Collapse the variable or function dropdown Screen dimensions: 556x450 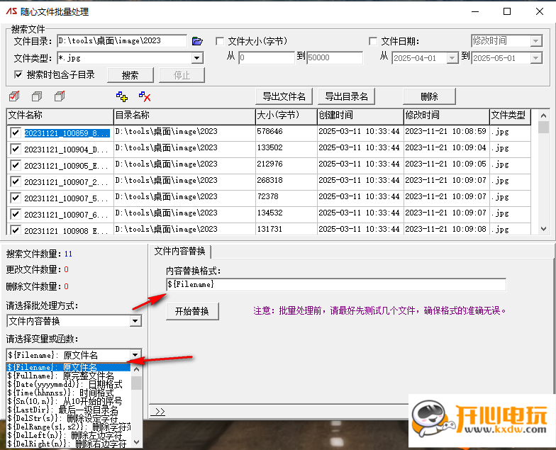(135, 354)
